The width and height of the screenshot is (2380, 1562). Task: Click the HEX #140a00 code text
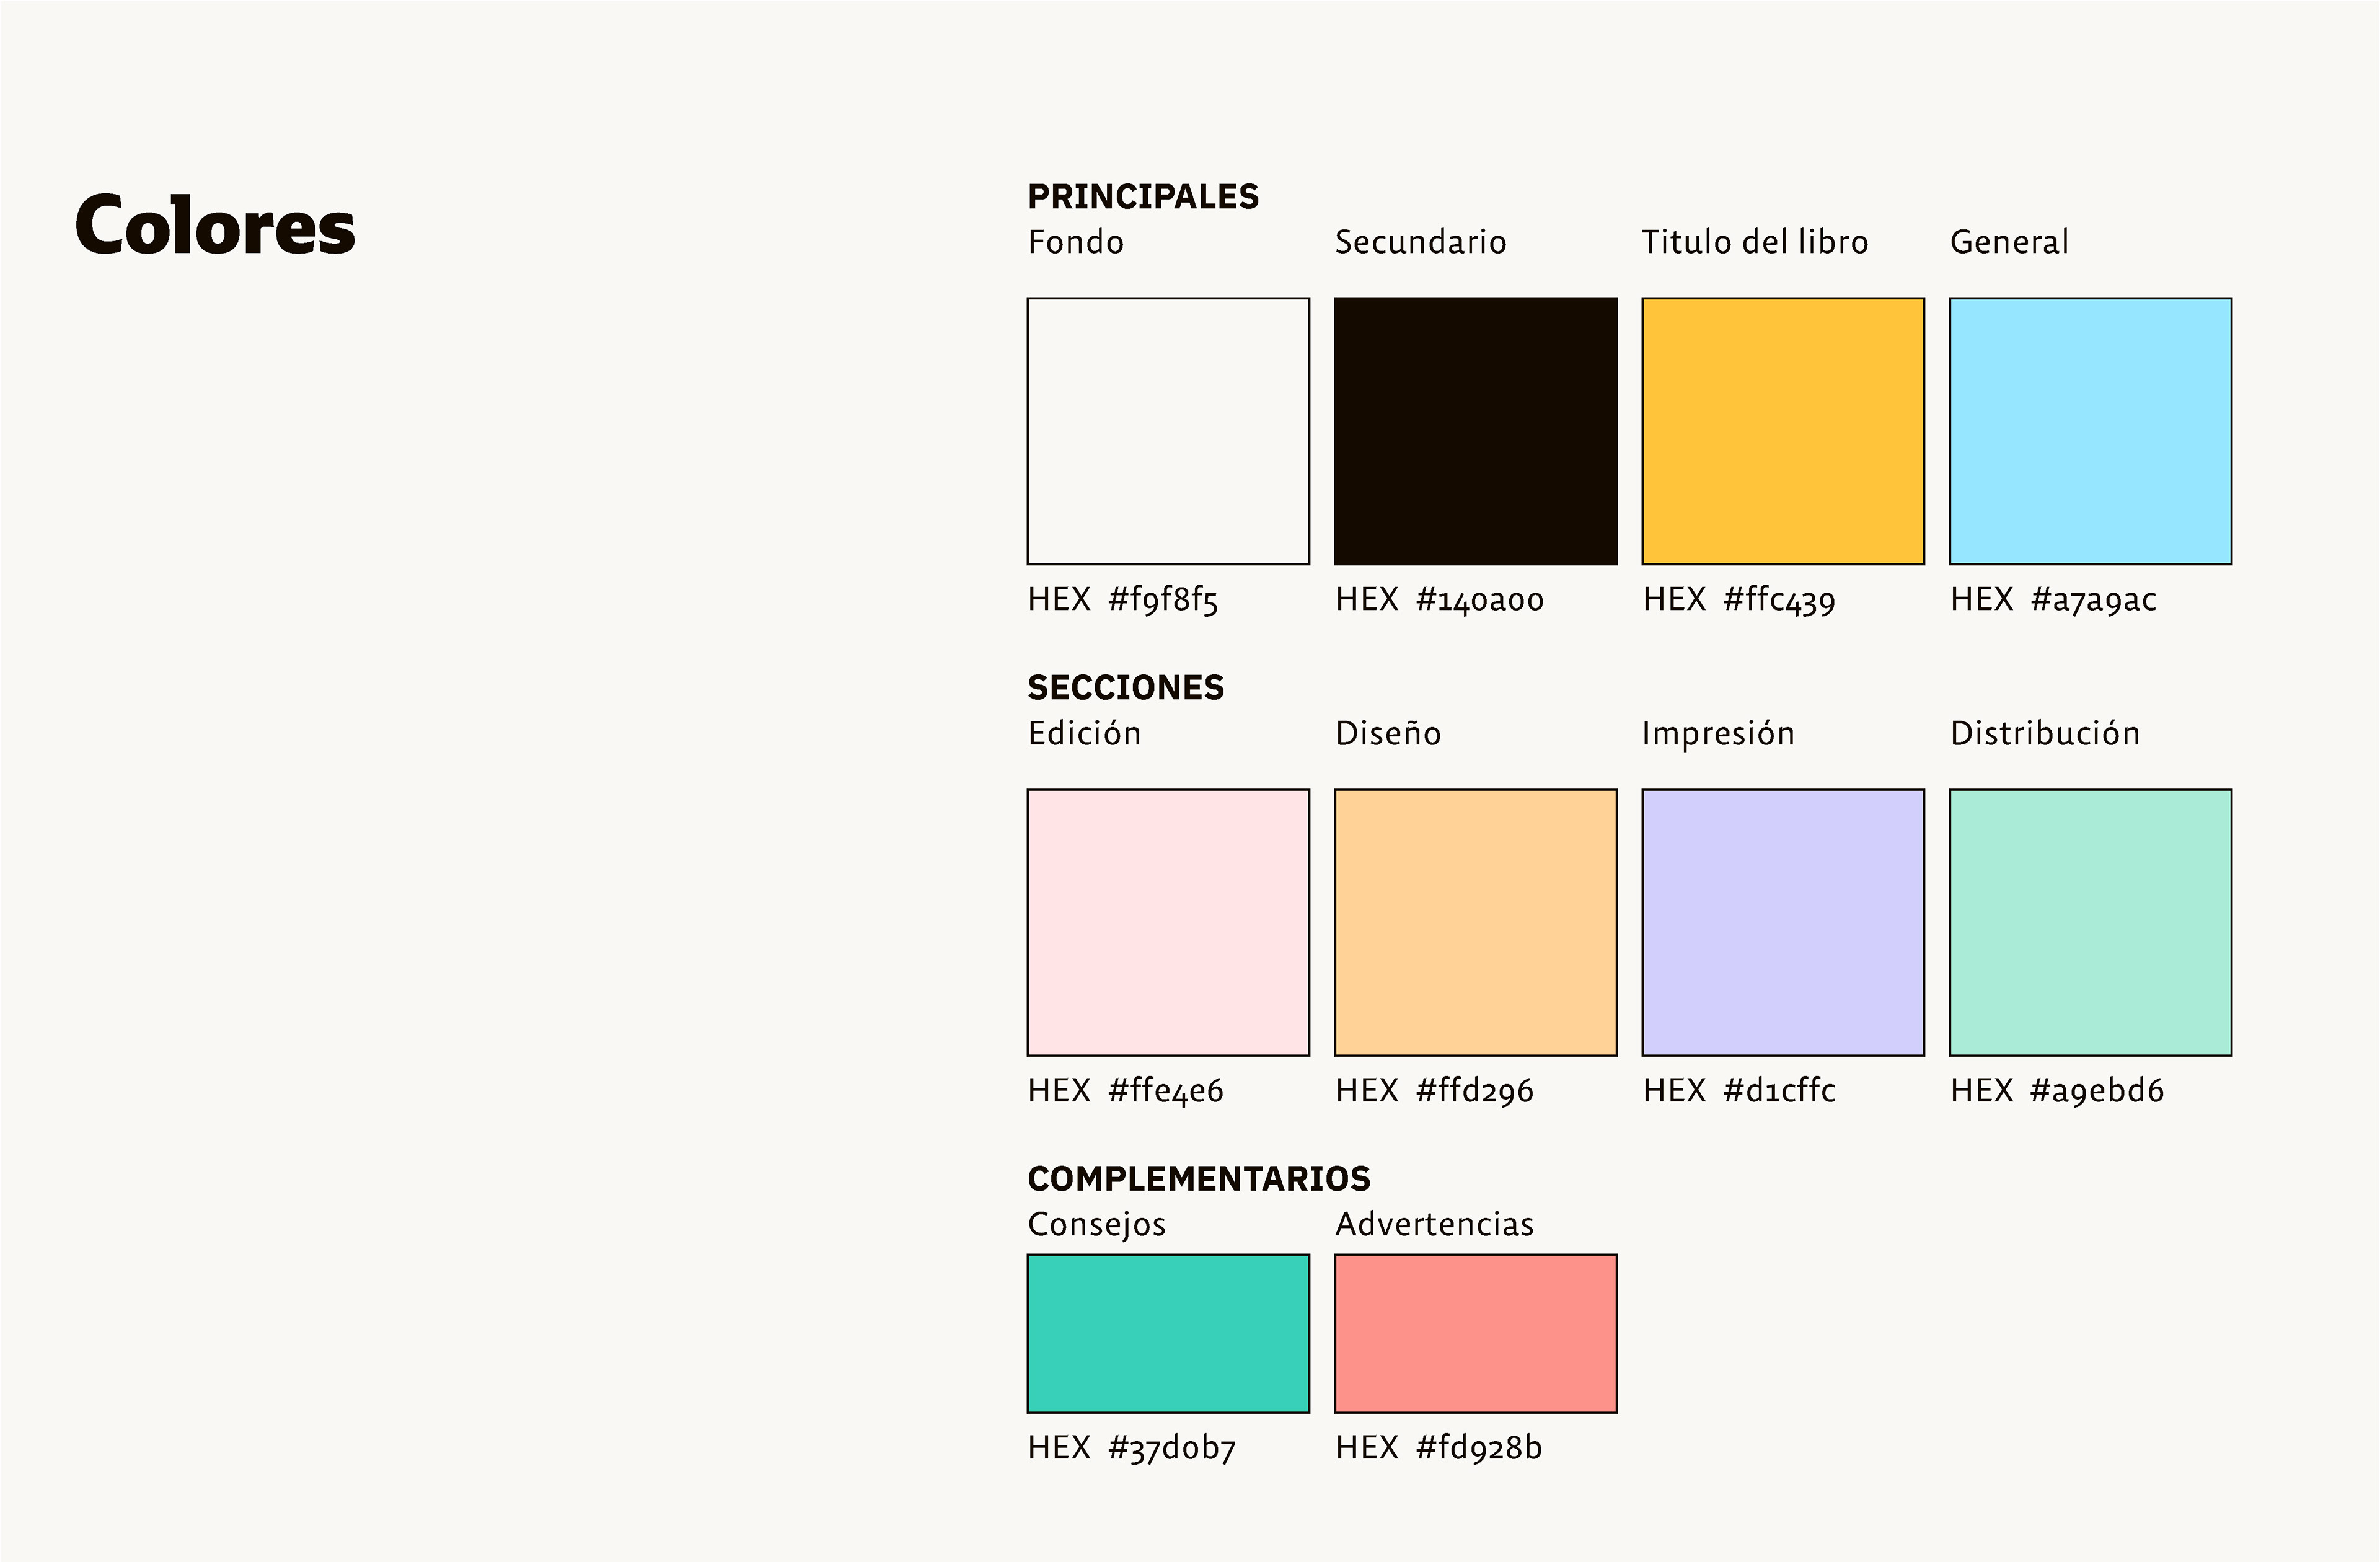coord(1439,600)
